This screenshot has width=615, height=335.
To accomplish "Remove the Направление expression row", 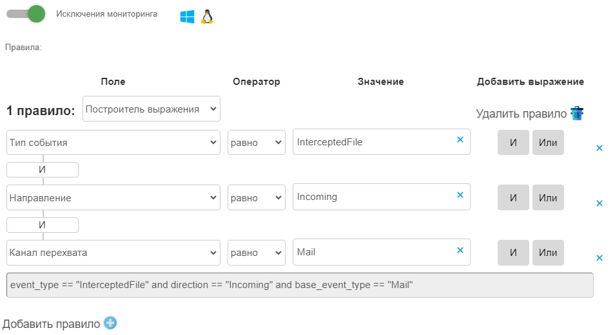I will click(599, 203).
